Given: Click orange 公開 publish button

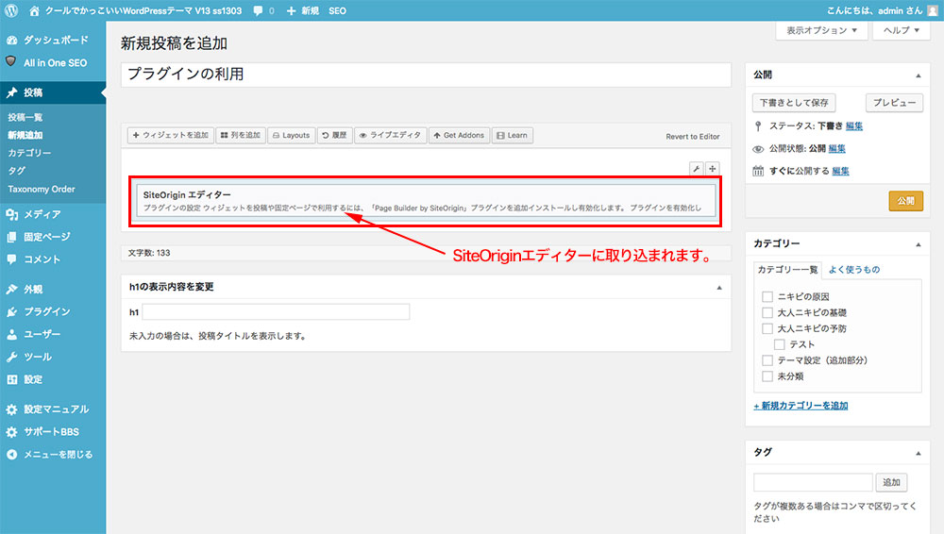Looking at the screenshot, I should [905, 201].
